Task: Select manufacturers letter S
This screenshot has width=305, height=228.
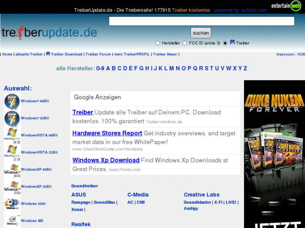Action: point(206,68)
